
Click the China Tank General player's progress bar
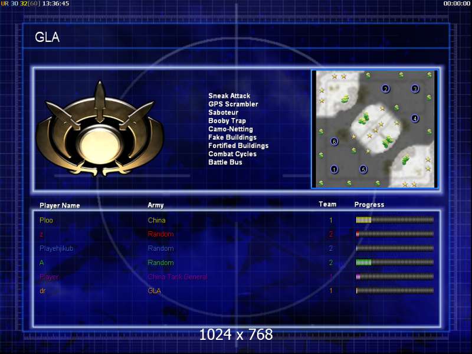(395, 277)
